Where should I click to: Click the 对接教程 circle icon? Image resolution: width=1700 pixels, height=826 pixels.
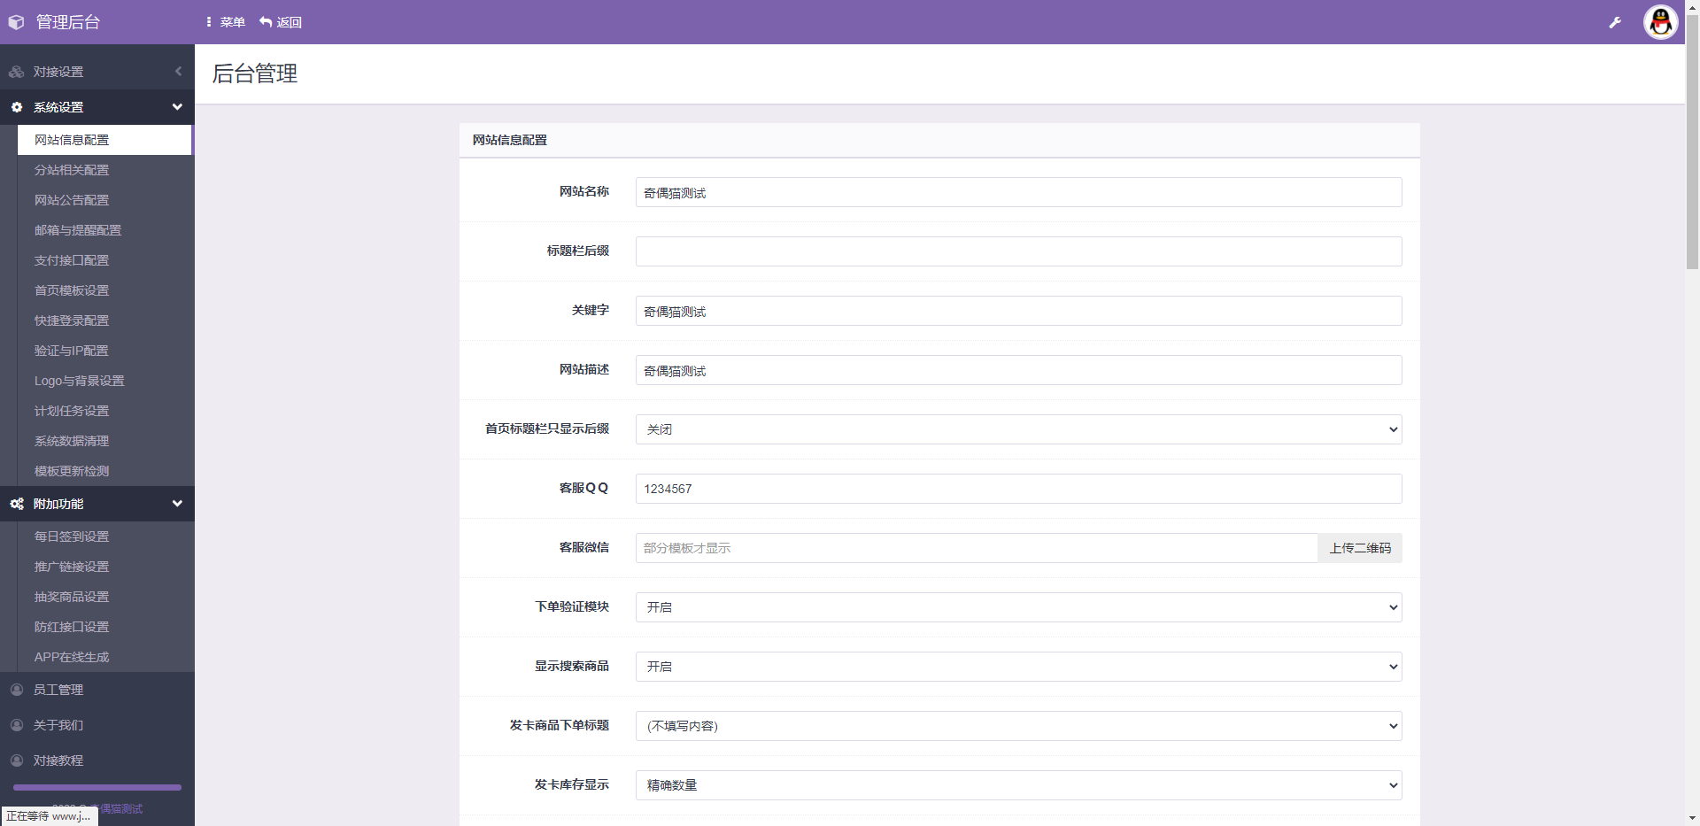16,760
